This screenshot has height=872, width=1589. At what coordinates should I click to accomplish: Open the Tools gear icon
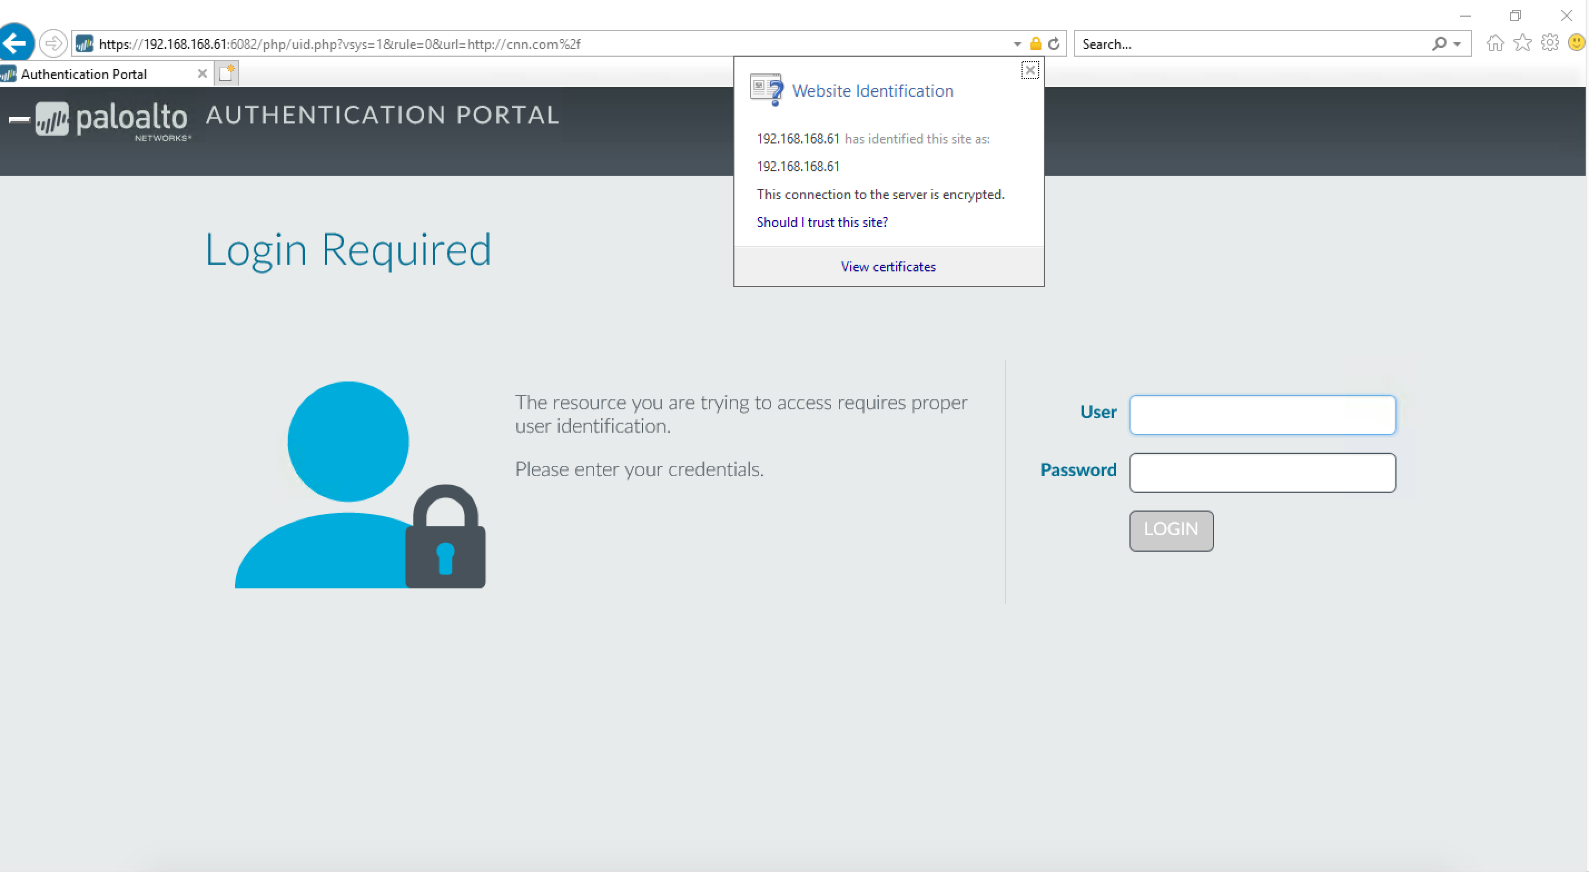[1549, 43]
